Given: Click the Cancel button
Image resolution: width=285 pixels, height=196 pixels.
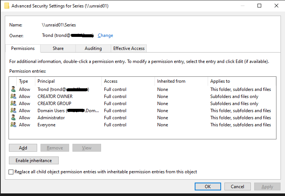Looking at the screenshot, I should 237,187.
